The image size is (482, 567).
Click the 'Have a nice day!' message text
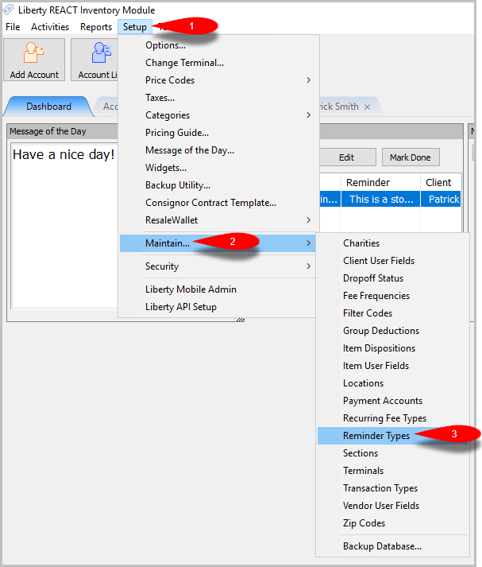click(64, 155)
